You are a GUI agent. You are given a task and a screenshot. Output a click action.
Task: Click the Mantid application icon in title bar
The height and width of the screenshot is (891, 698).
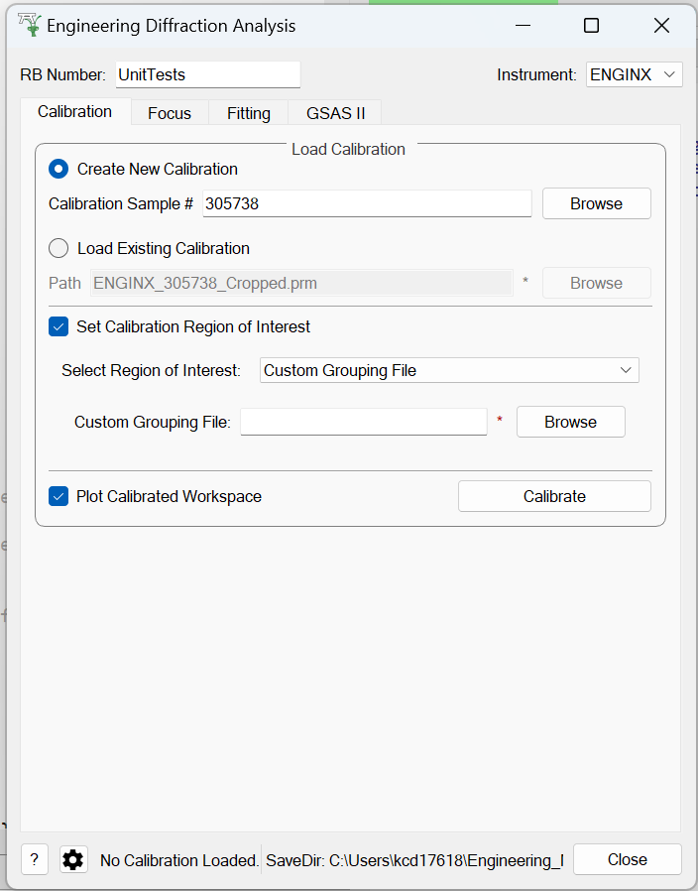click(30, 25)
